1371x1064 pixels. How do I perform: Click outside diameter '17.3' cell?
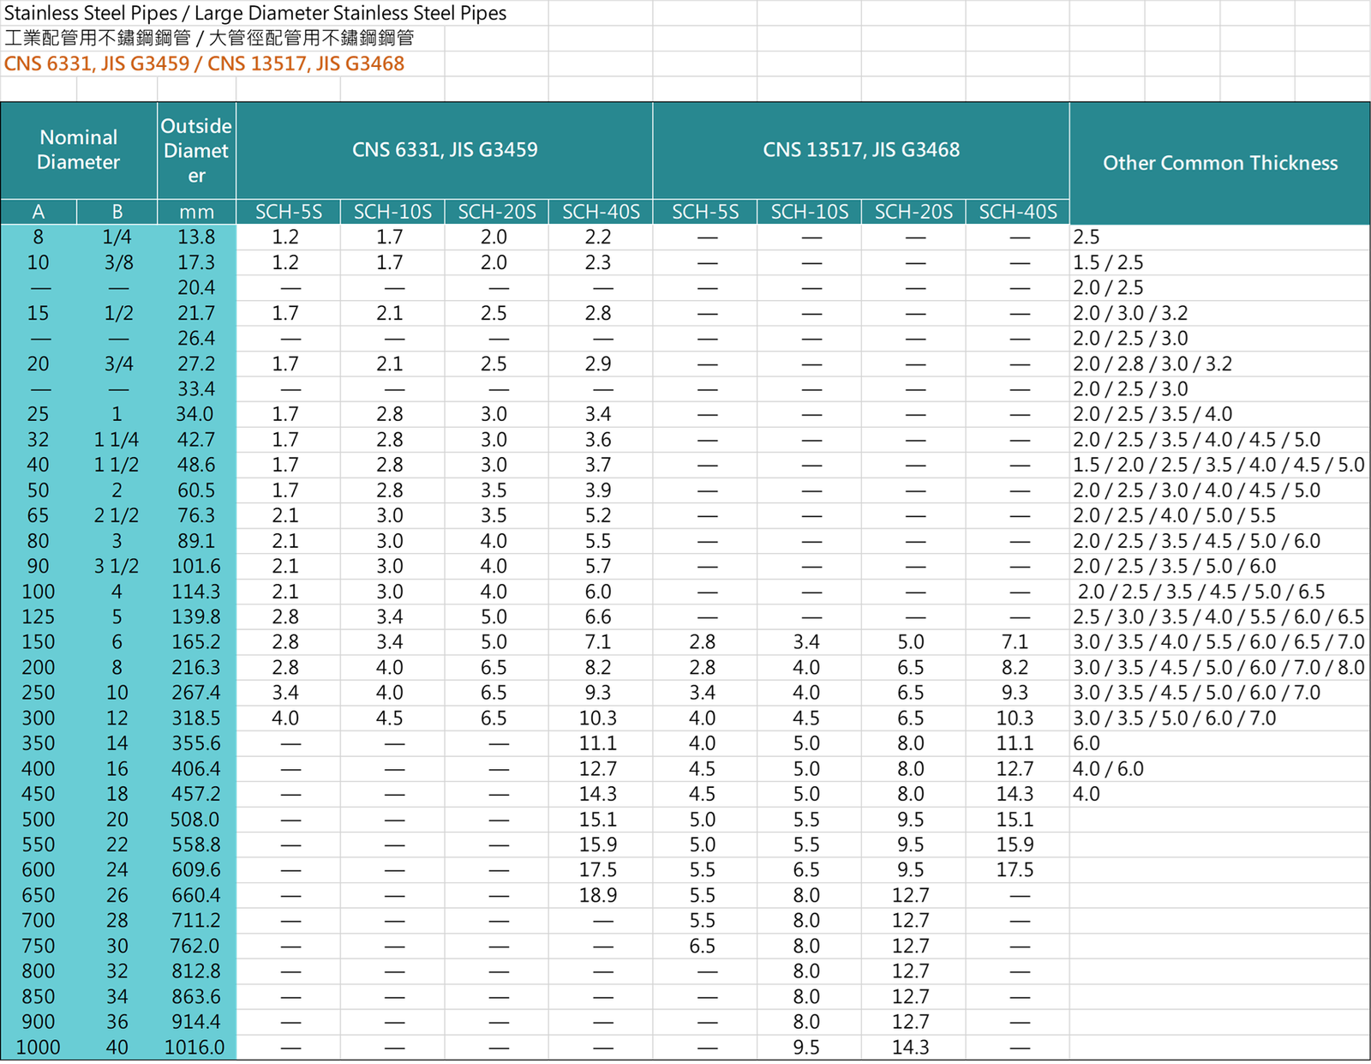click(196, 262)
